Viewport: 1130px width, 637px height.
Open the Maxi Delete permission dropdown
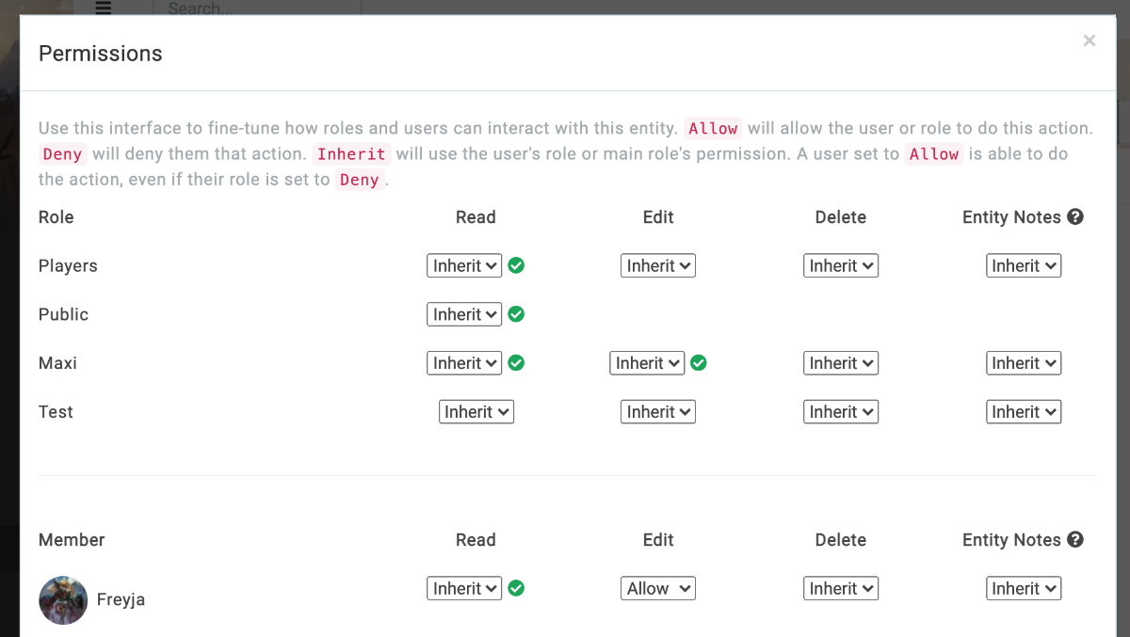click(841, 363)
